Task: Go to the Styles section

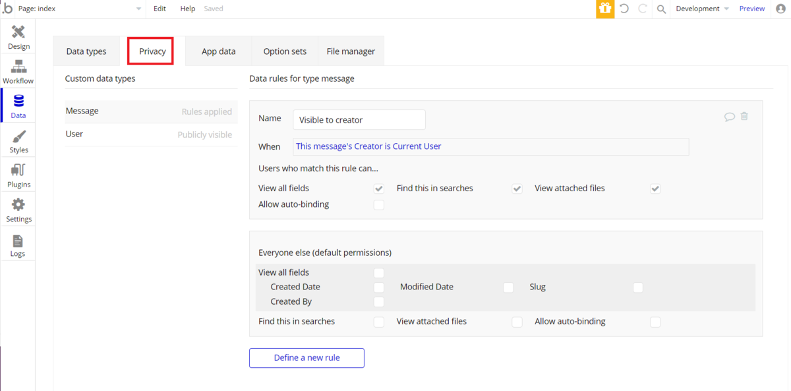Action: [18, 140]
